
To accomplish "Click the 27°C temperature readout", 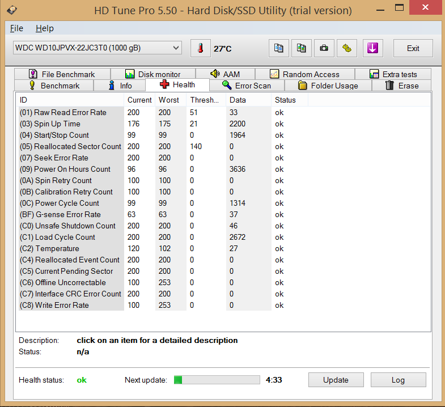I will coord(222,49).
